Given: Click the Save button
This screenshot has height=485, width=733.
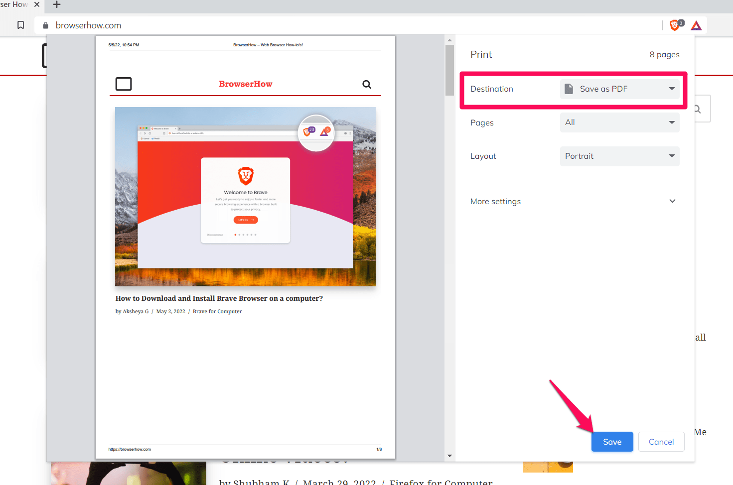Looking at the screenshot, I should 612,442.
